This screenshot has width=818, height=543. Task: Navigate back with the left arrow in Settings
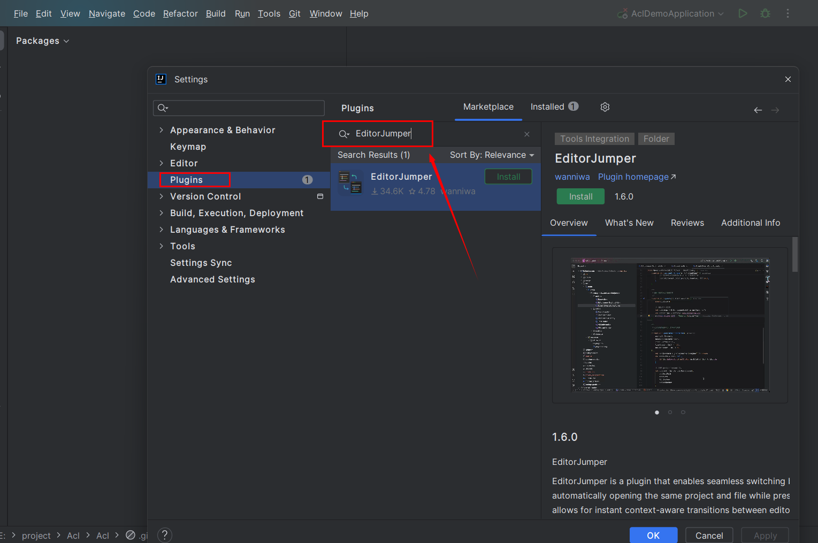point(758,110)
